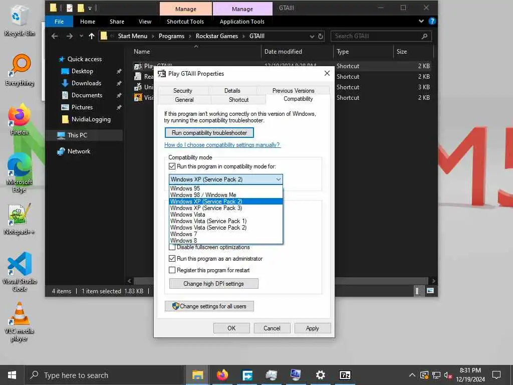The height and width of the screenshot is (385, 513).
Task: Open the recent locations dropdown arrow
Action: pyautogui.click(x=81, y=36)
